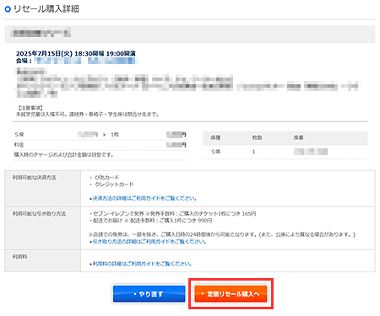Viewport: 380px width, 316px height.
Task: Click the S席 cell in seat table
Action: click(x=216, y=152)
